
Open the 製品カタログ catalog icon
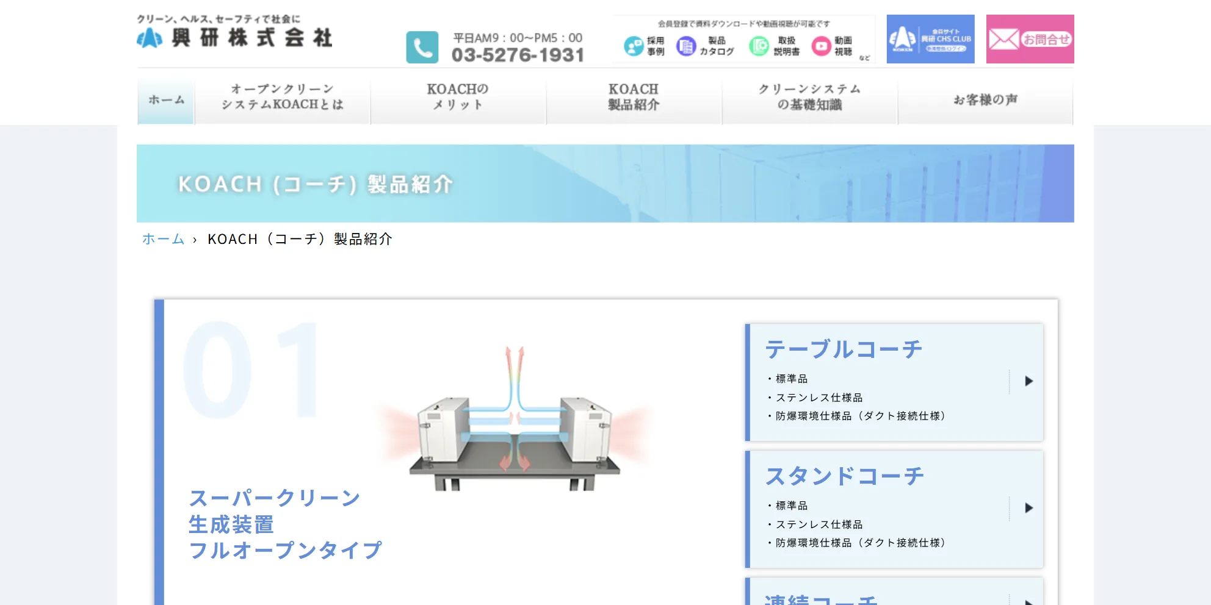(x=705, y=46)
